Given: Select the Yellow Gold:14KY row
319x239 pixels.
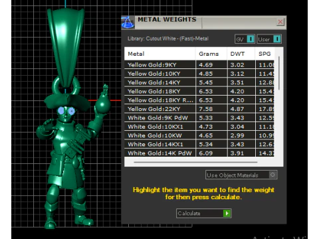Looking at the screenshot, I should click(199, 82).
